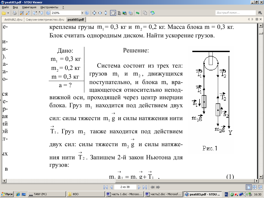Viewport: 264px width, 198px height.
Task: Show desktop via quick launch icon
Action: click(24, 194)
